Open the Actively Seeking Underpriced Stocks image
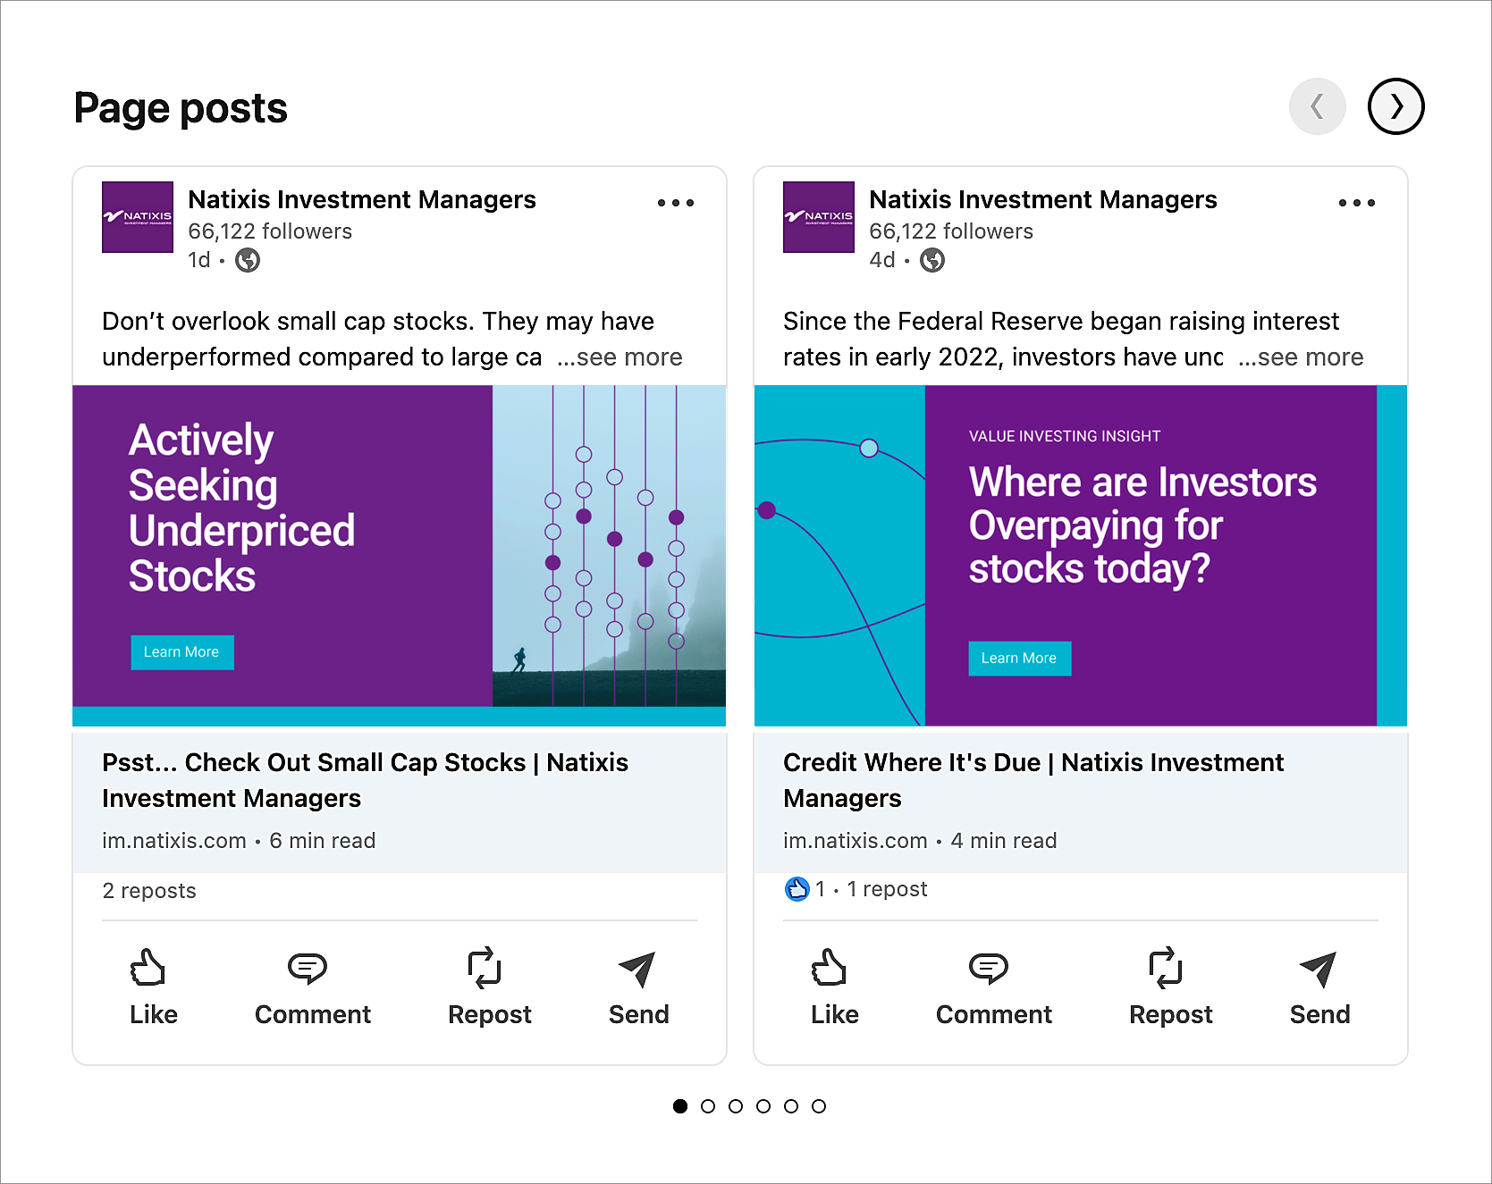This screenshot has width=1492, height=1184. coord(399,556)
